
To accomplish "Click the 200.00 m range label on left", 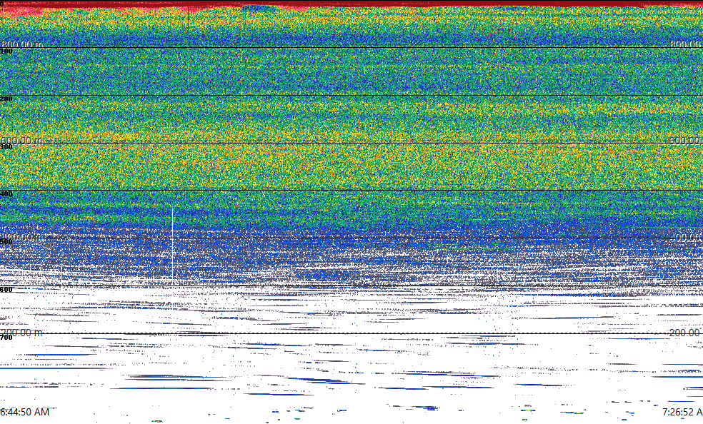I will coord(22,332).
